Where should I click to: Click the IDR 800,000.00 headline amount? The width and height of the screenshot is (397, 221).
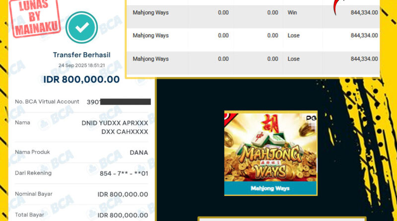click(81, 79)
